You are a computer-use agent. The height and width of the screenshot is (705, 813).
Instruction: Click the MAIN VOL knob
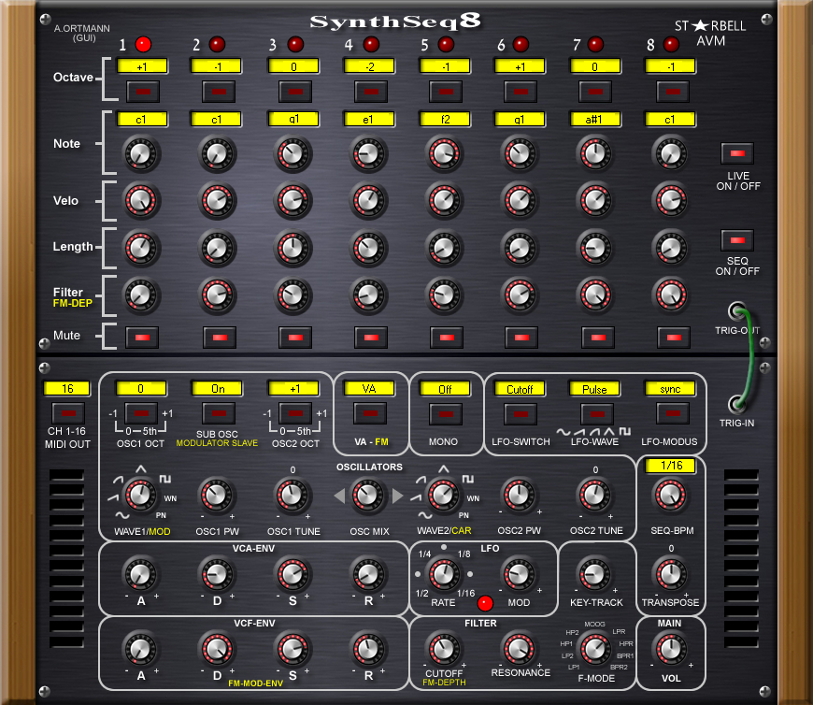672,649
